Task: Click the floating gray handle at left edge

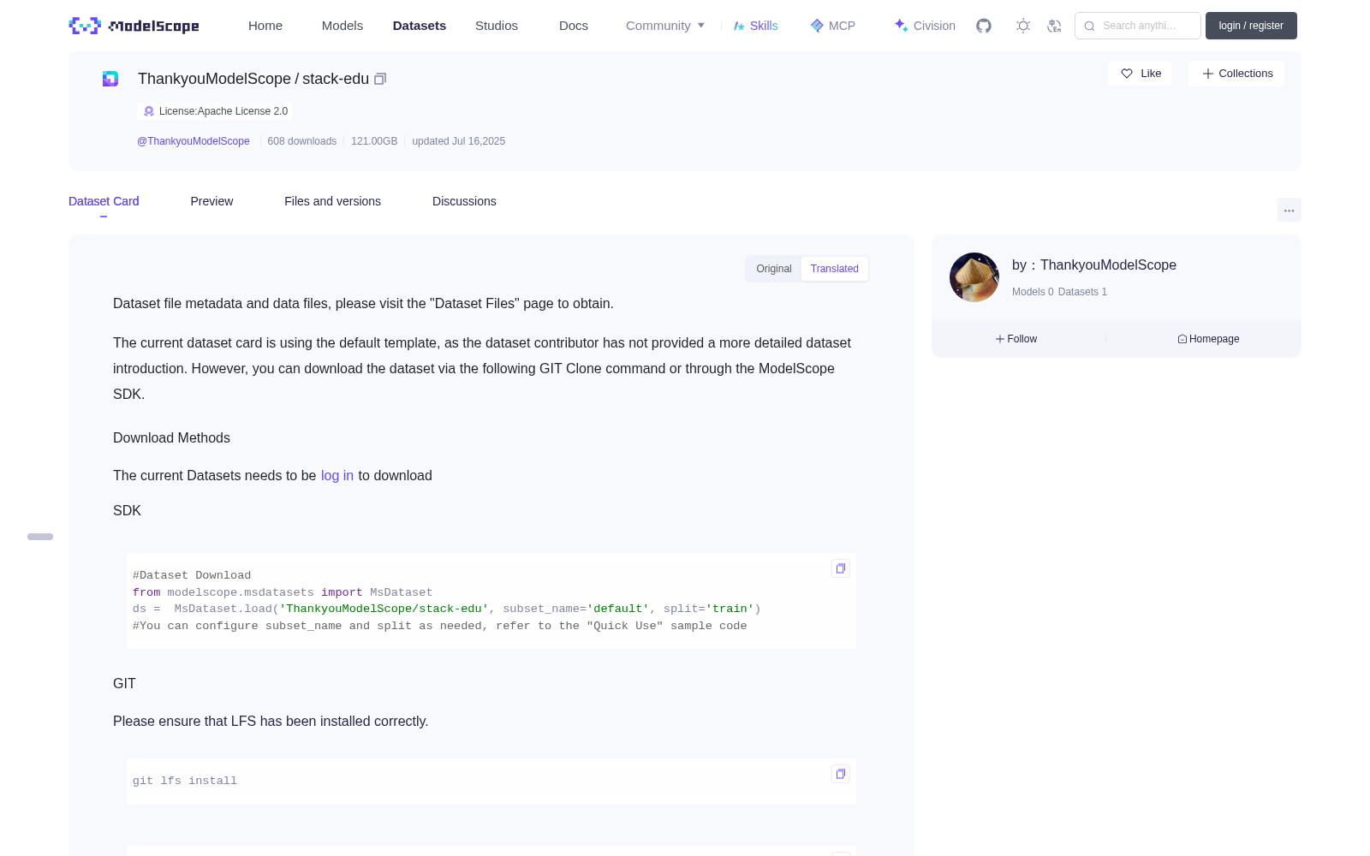Action: tap(40, 537)
